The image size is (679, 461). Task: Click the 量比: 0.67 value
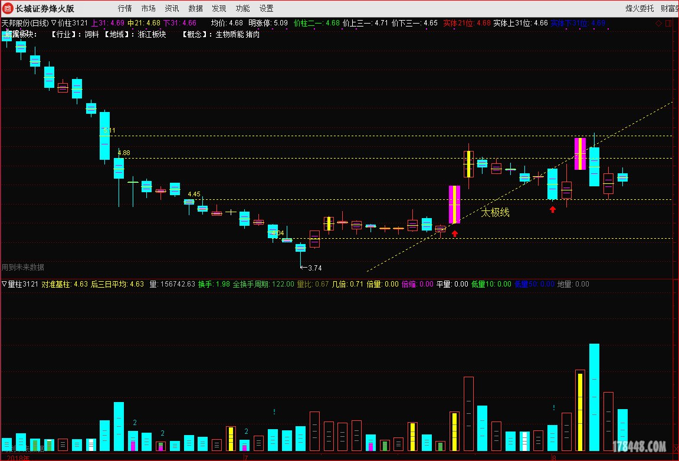coord(313,284)
